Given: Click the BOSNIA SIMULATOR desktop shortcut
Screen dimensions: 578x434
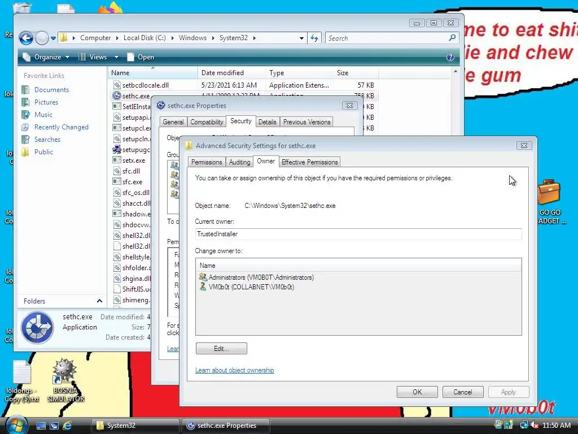Looking at the screenshot, I should [x=65, y=380].
